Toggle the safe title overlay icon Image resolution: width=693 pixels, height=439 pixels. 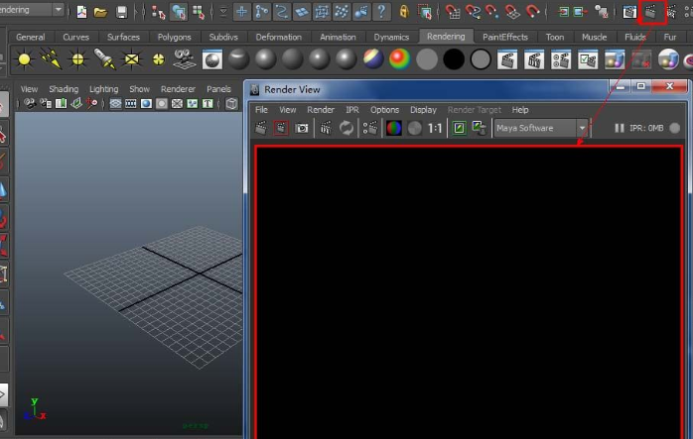tap(208, 104)
